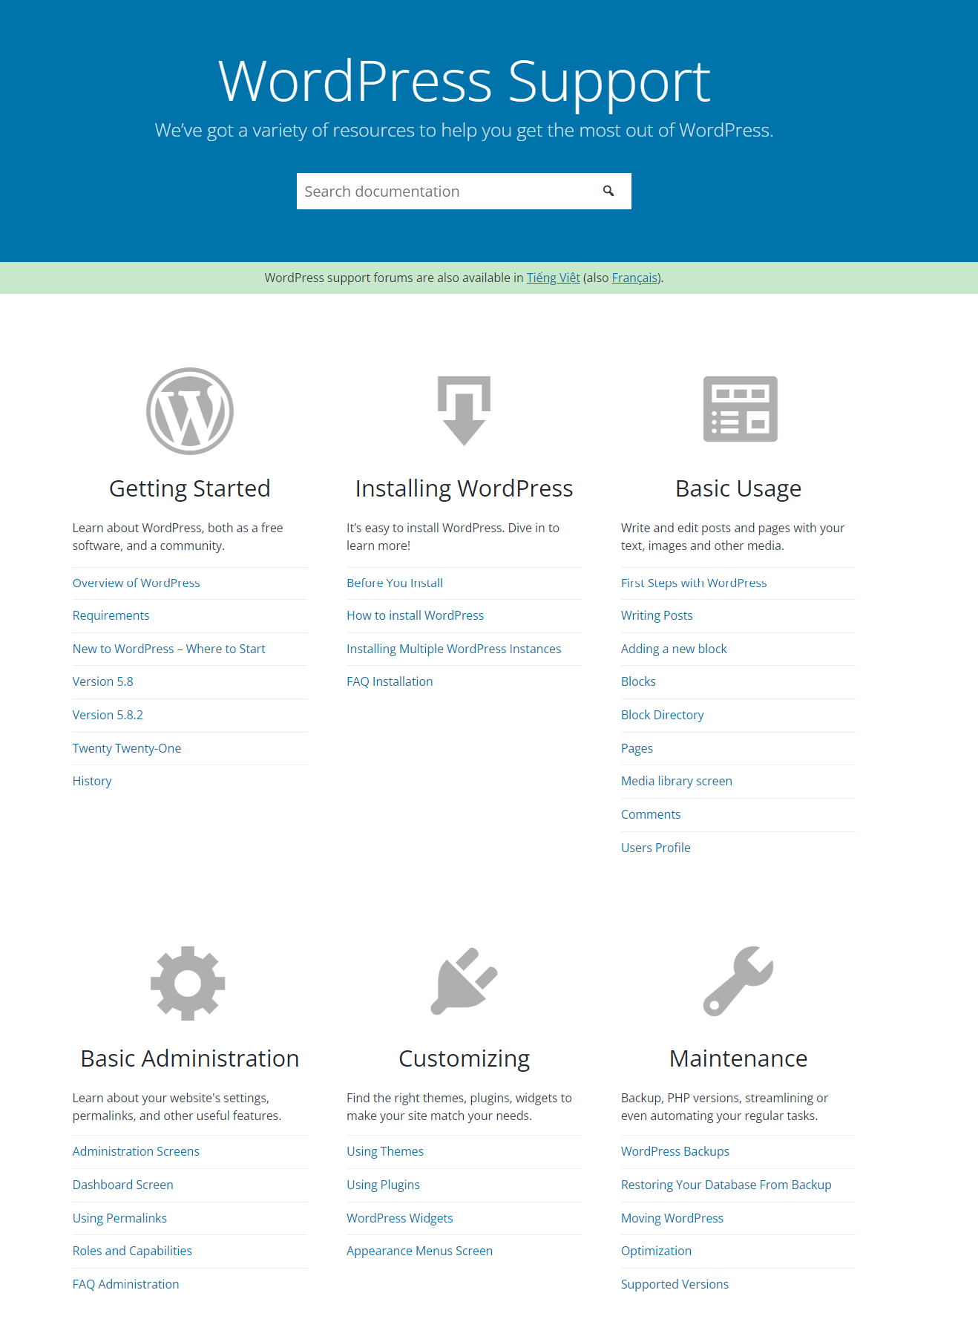This screenshot has width=978, height=1319.
Task: Open the FAQ Installation article
Action: coord(390,681)
